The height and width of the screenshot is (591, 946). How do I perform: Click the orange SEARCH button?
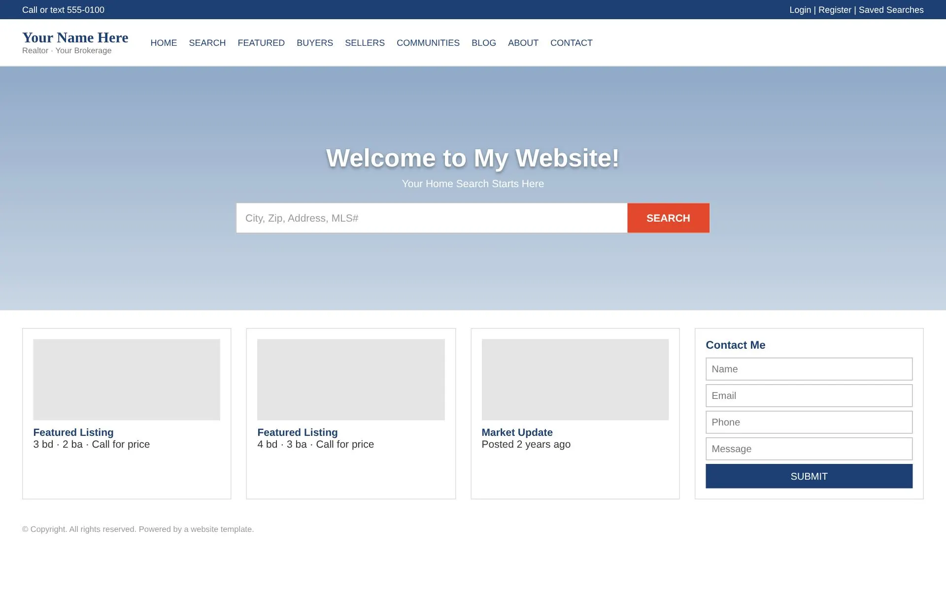click(x=668, y=218)
